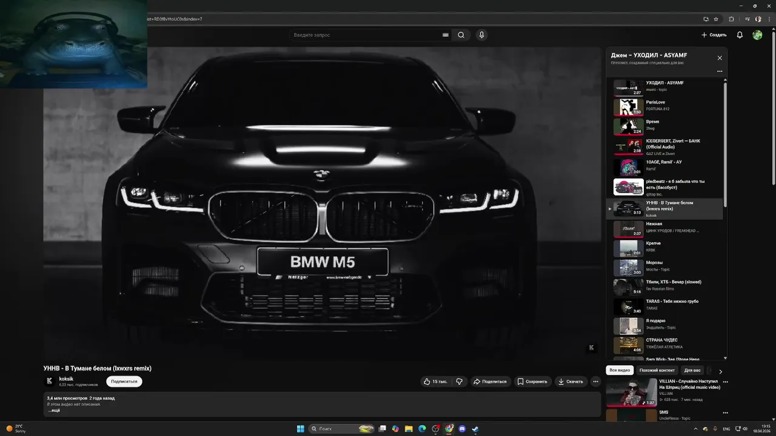Click the install app icon in the address bar
The width and height of the screenshot is (776, 436).
(x=706, y=19)
